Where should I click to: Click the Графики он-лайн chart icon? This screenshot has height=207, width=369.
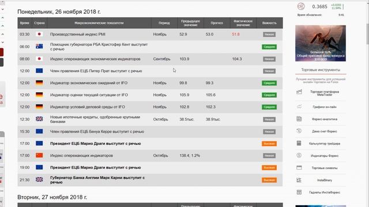(299, 106)
